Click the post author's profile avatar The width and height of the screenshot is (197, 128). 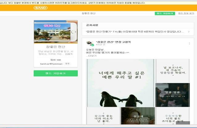(90, 43)
